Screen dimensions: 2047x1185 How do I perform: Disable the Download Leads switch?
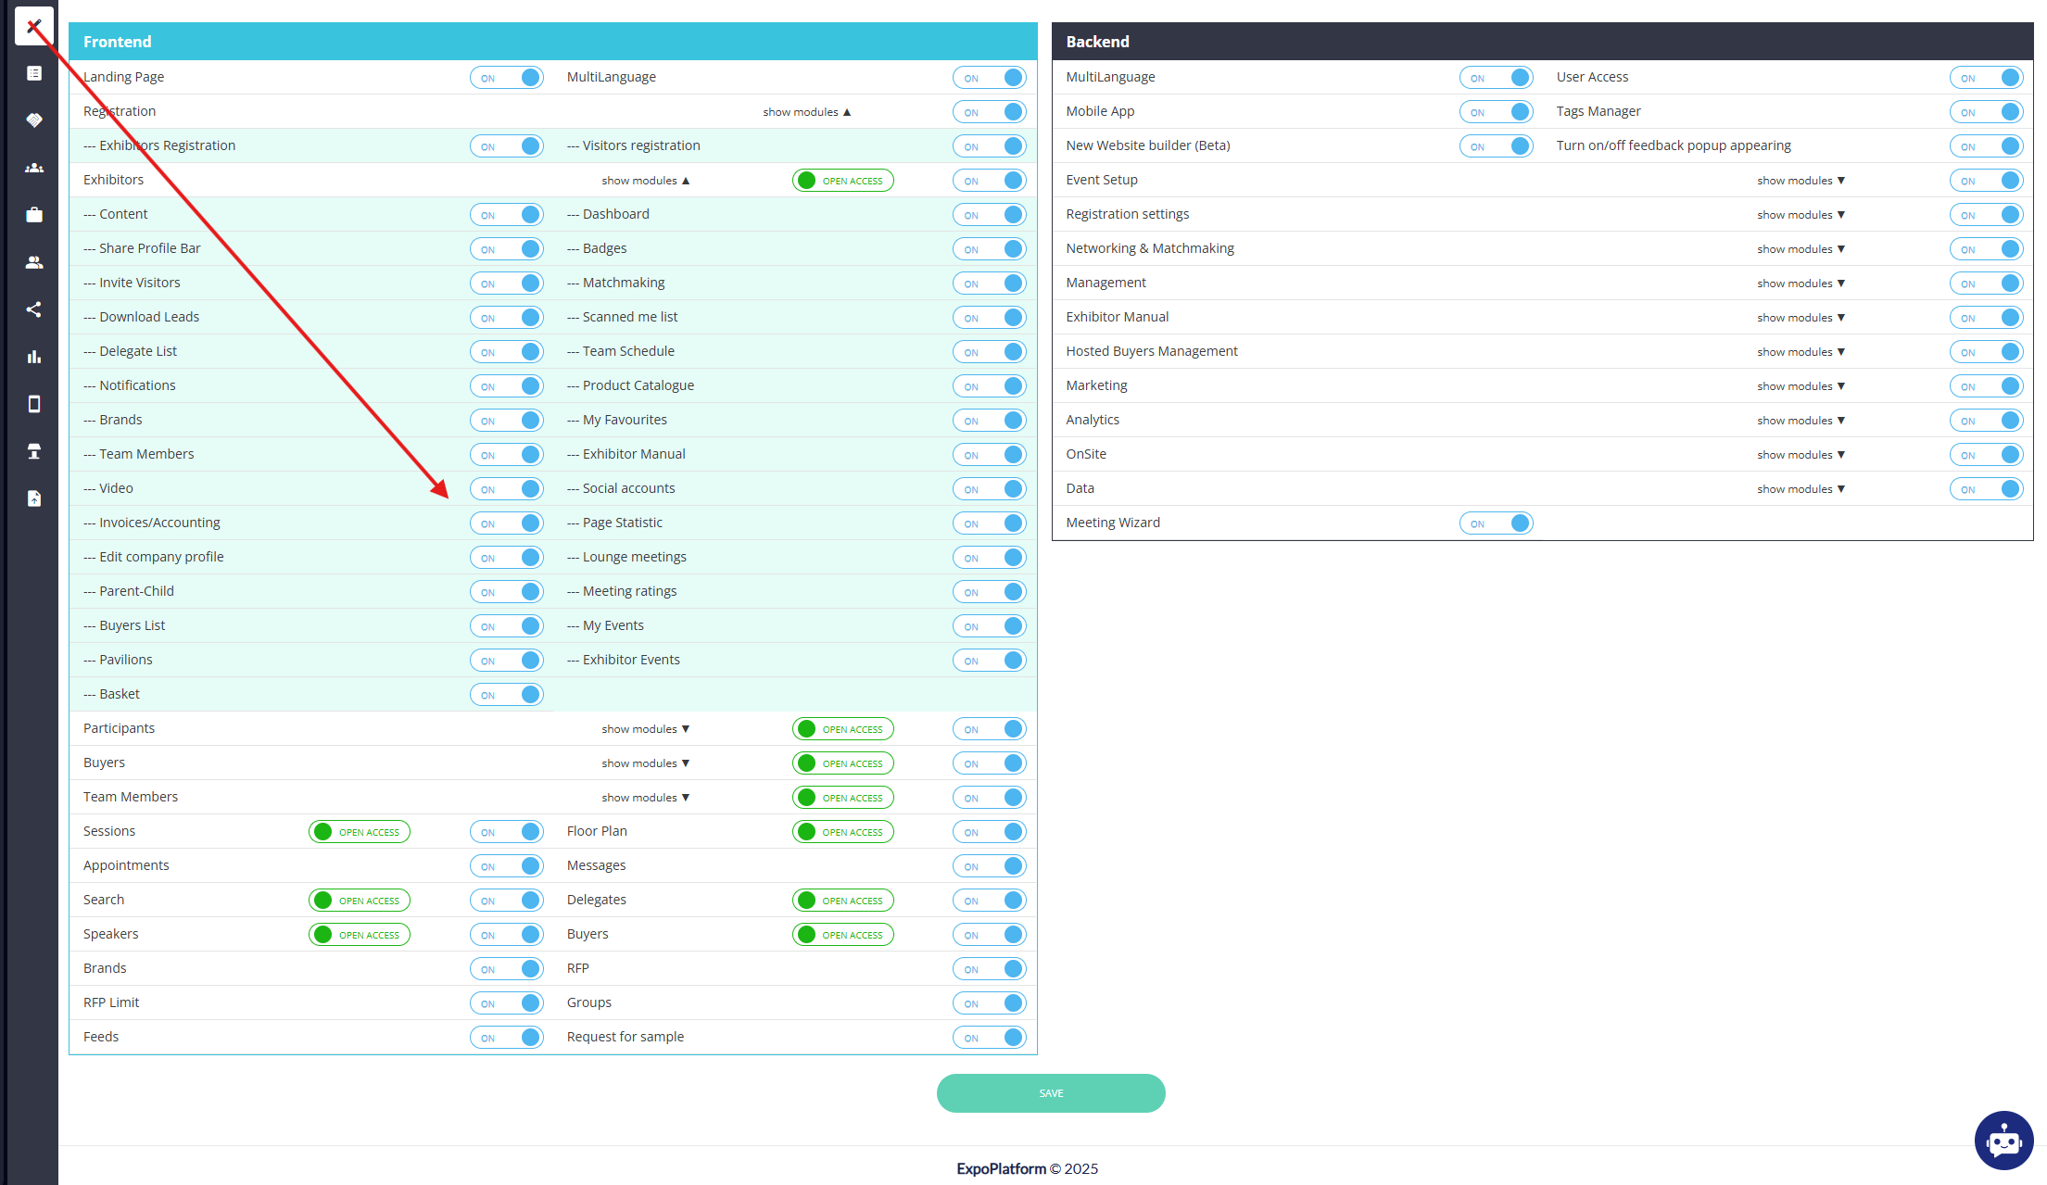point(506,318)
